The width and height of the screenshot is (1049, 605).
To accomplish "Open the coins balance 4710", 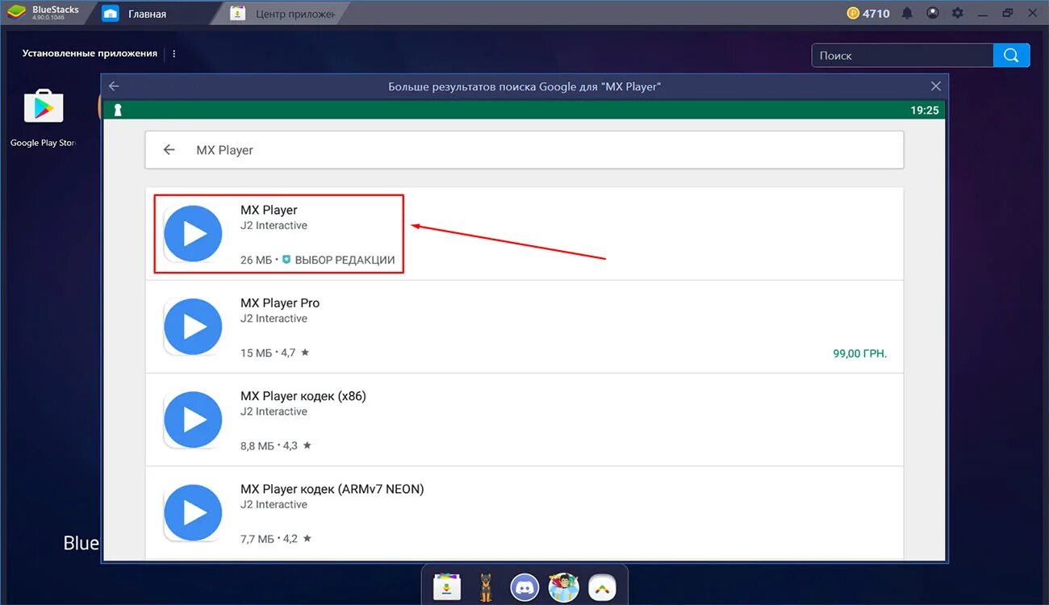I will pos(868,13).
